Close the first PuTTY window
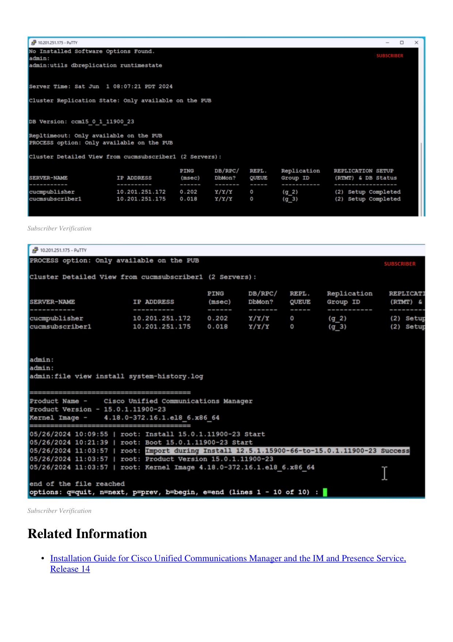Screen dimensions: 453x642 click(x=416, y=42)
